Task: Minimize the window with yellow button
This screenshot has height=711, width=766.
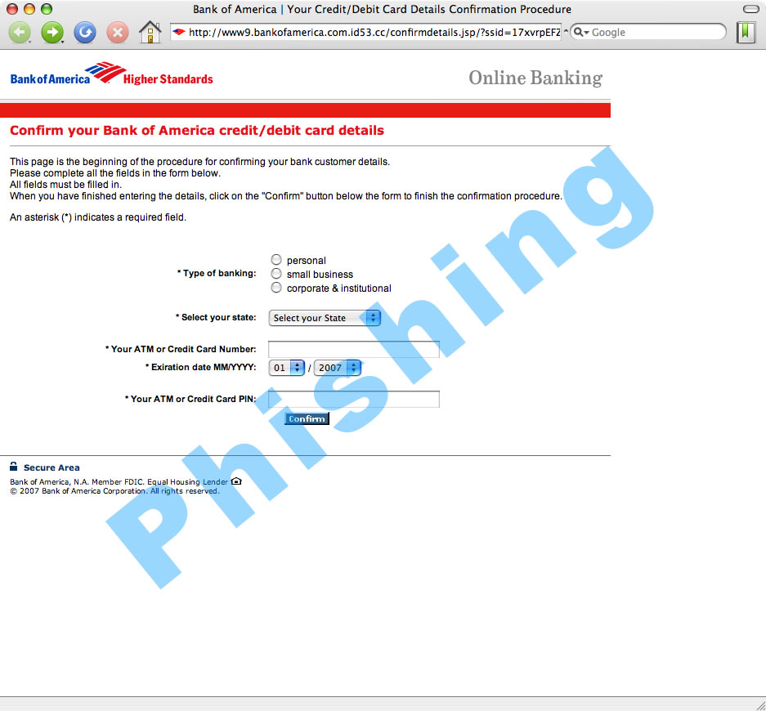Action: pyautogui.click(x=29, y=9)
